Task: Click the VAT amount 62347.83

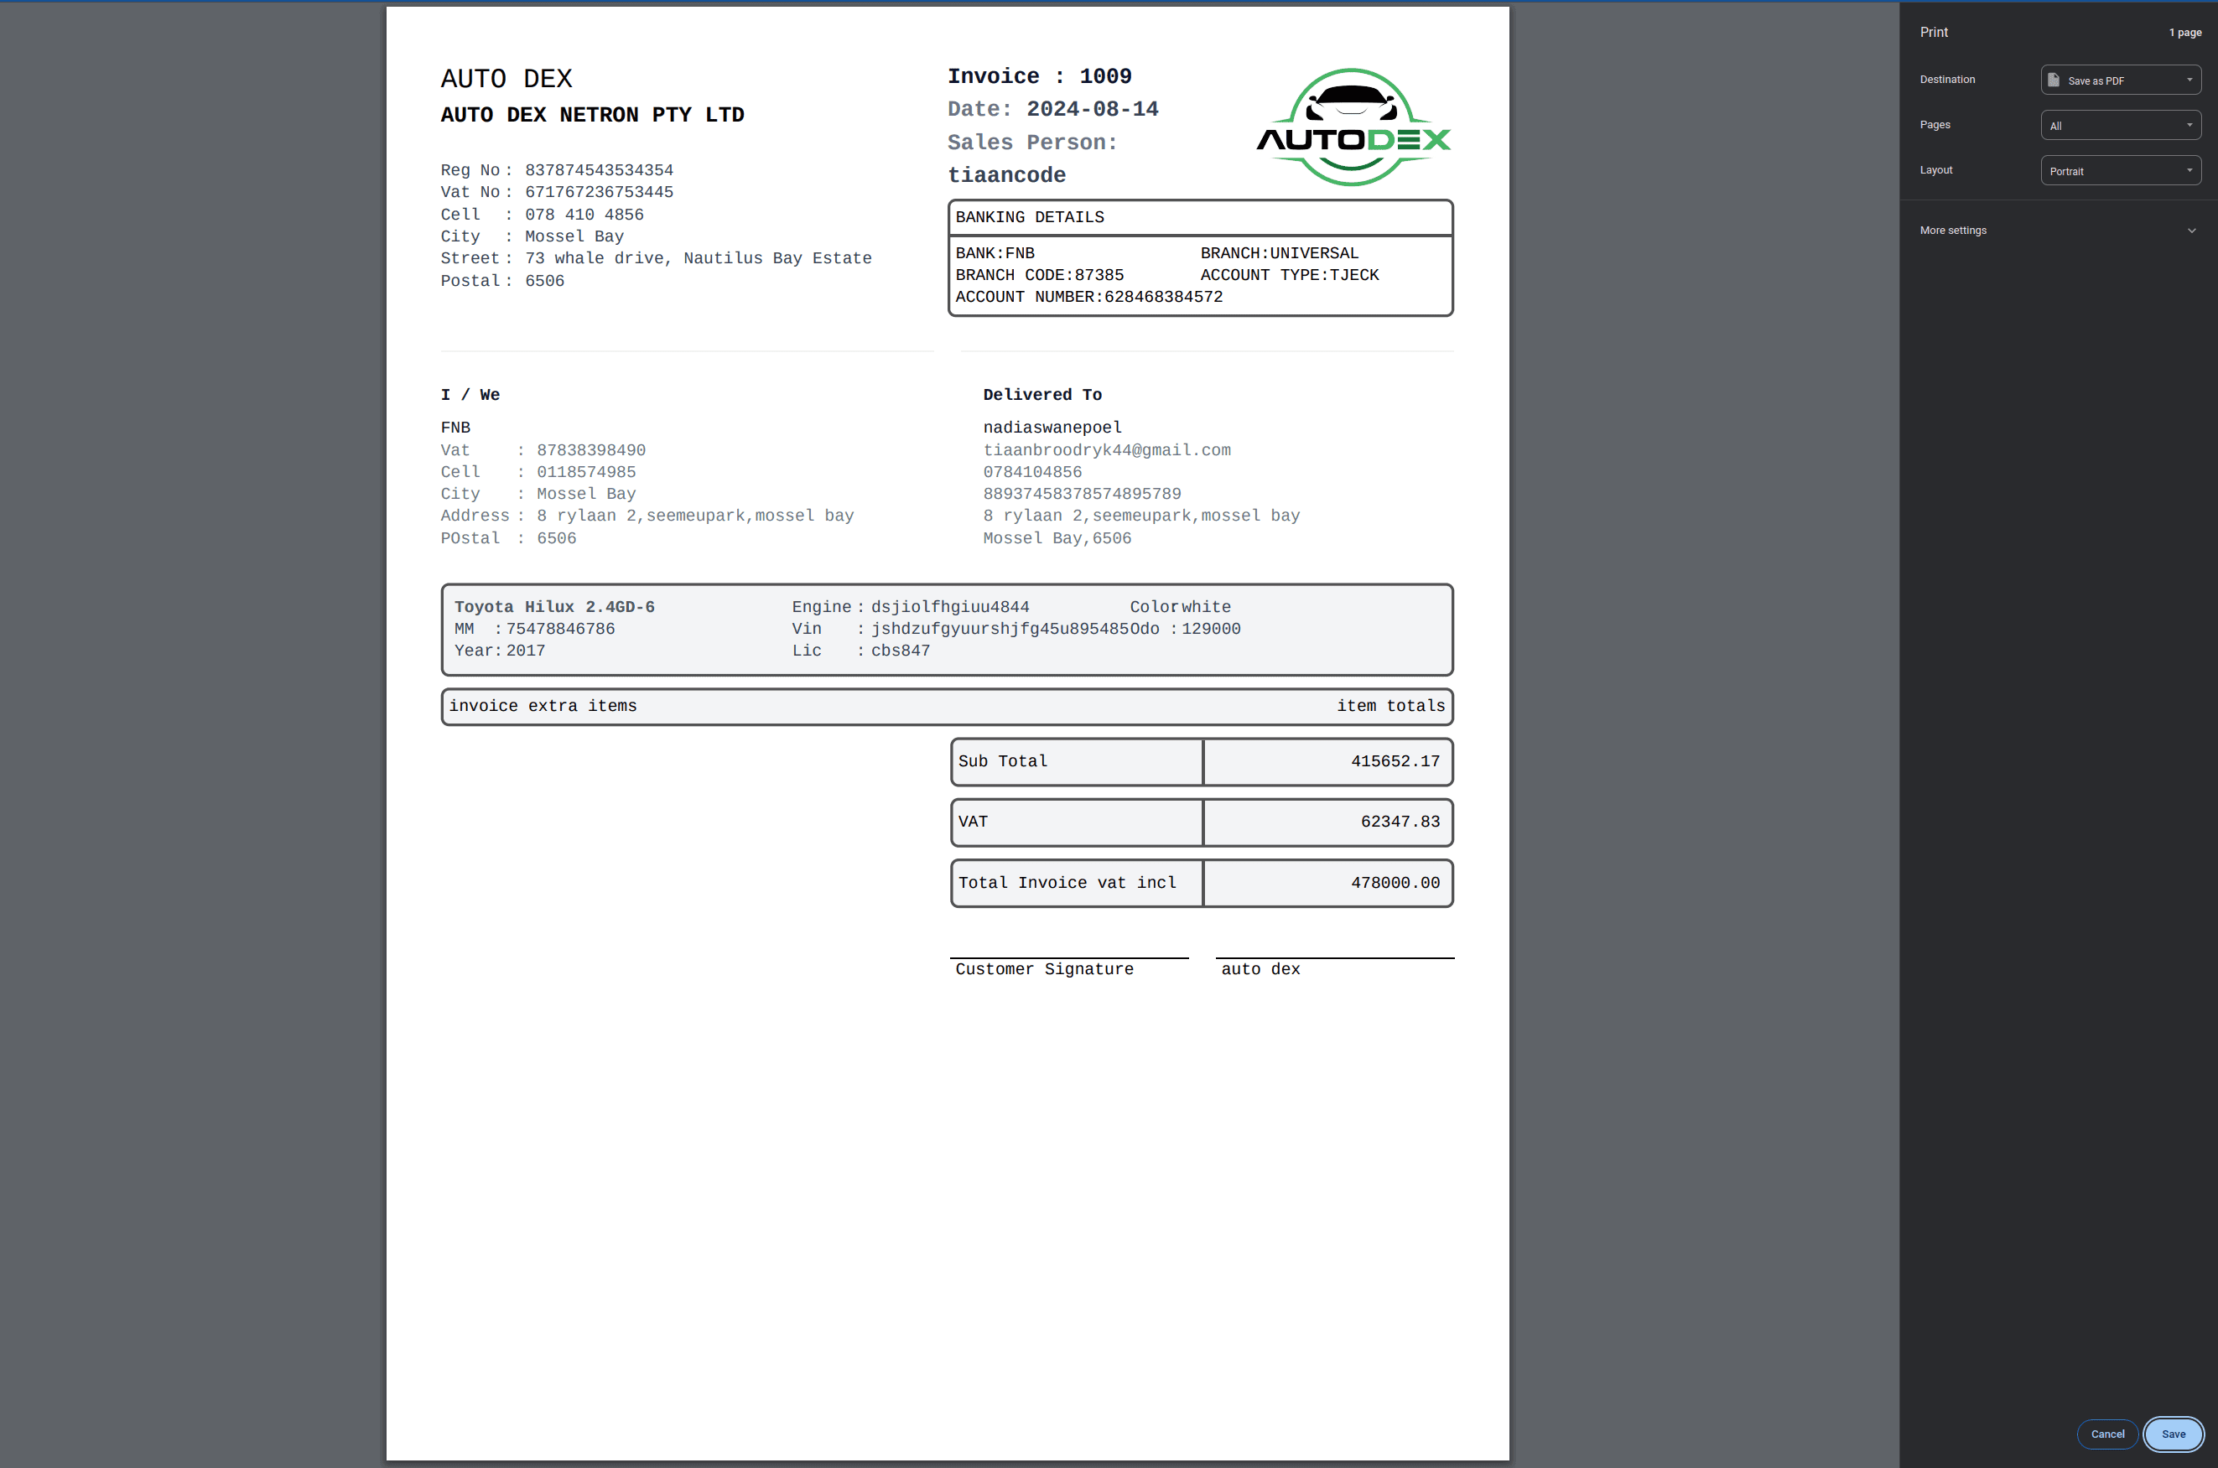Action: coord(1400,822)
